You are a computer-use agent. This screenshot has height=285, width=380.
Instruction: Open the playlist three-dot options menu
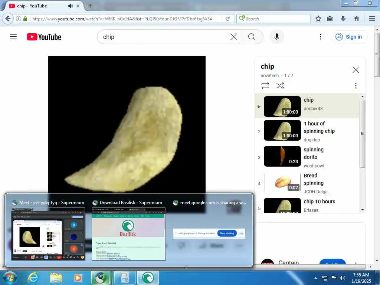tap(356, 86)
